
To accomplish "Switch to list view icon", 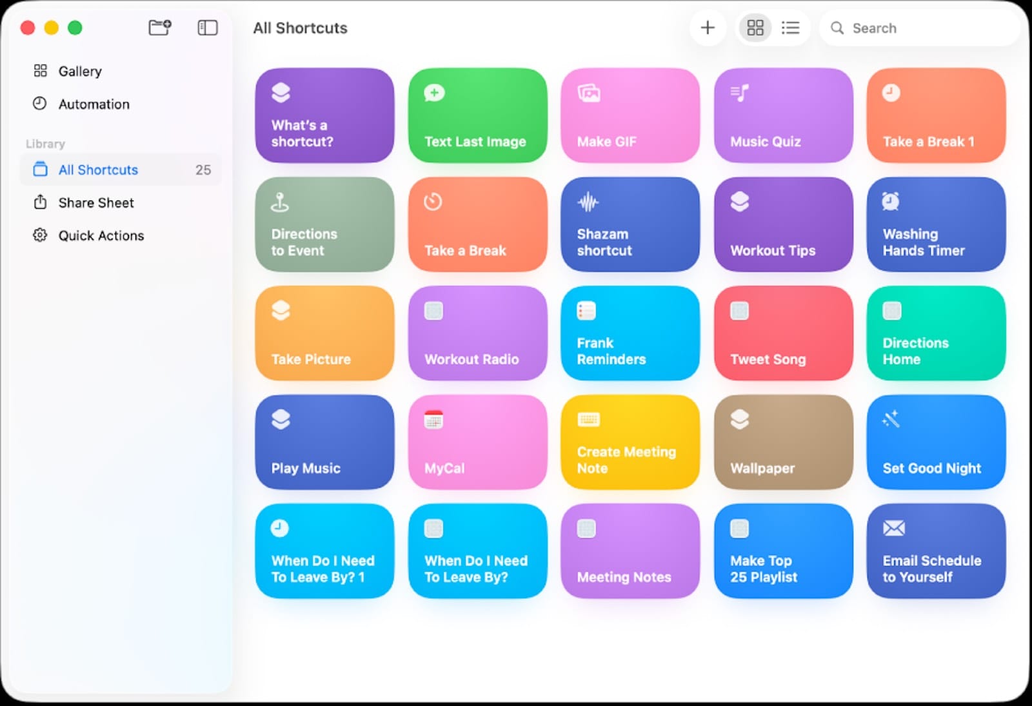I will [x=791, y=28].
